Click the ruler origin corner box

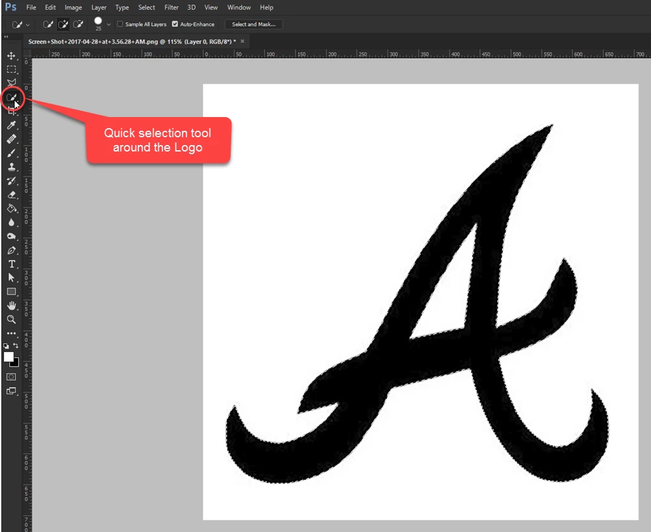coord(27,54)
